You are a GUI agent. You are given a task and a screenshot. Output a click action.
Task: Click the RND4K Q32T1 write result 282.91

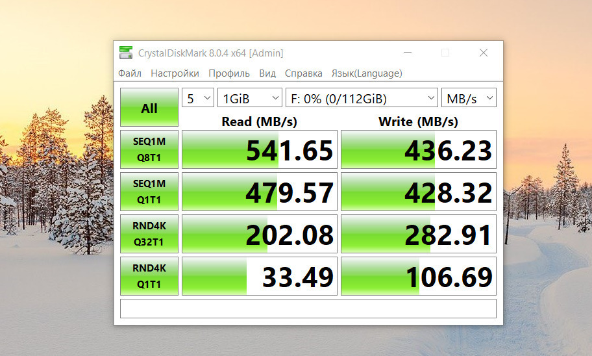click(418, 234)
